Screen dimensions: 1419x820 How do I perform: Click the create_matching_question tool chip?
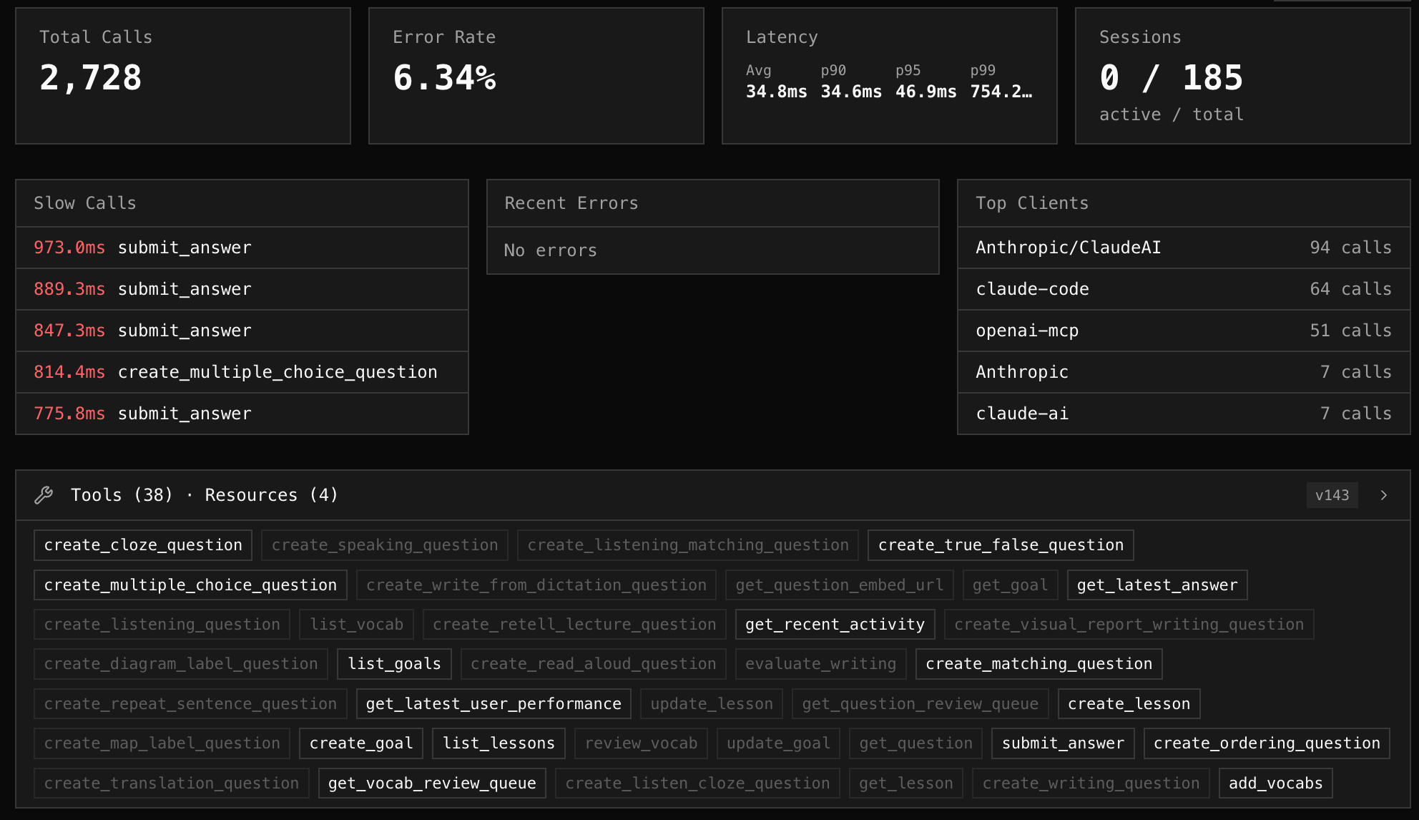(x=1039, y=664)
